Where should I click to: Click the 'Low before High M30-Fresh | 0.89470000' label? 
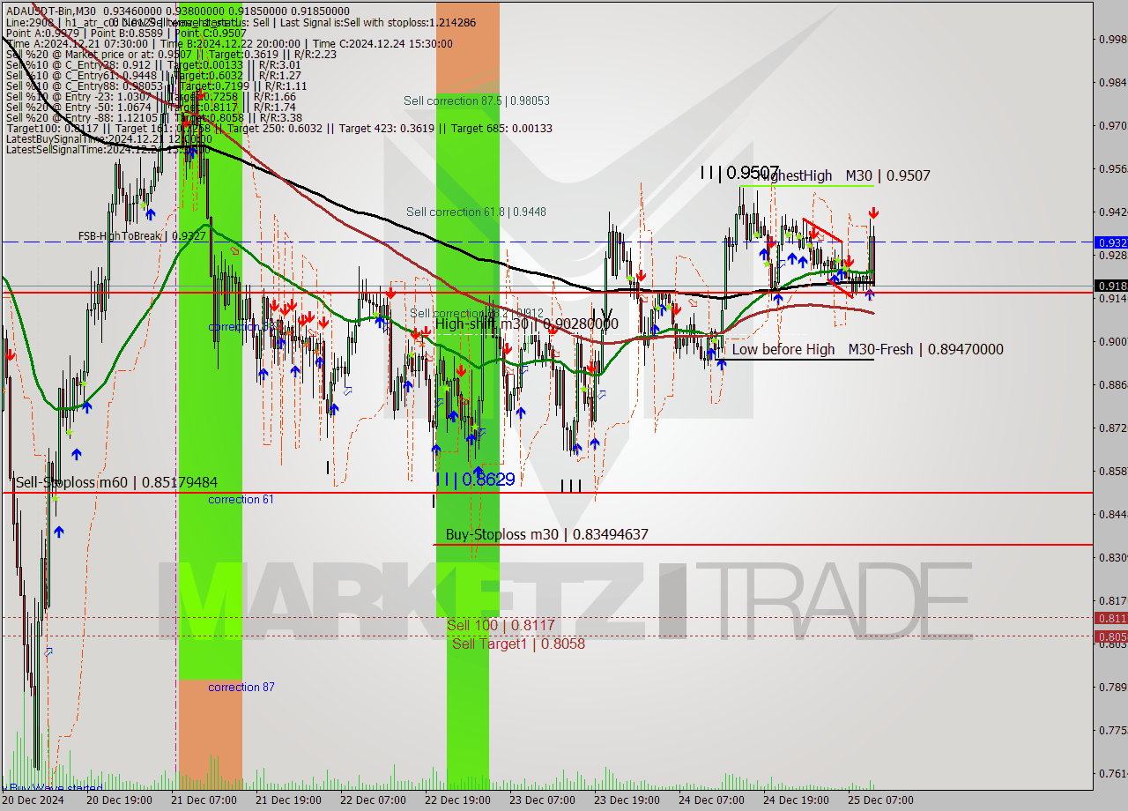click(867, 349)
